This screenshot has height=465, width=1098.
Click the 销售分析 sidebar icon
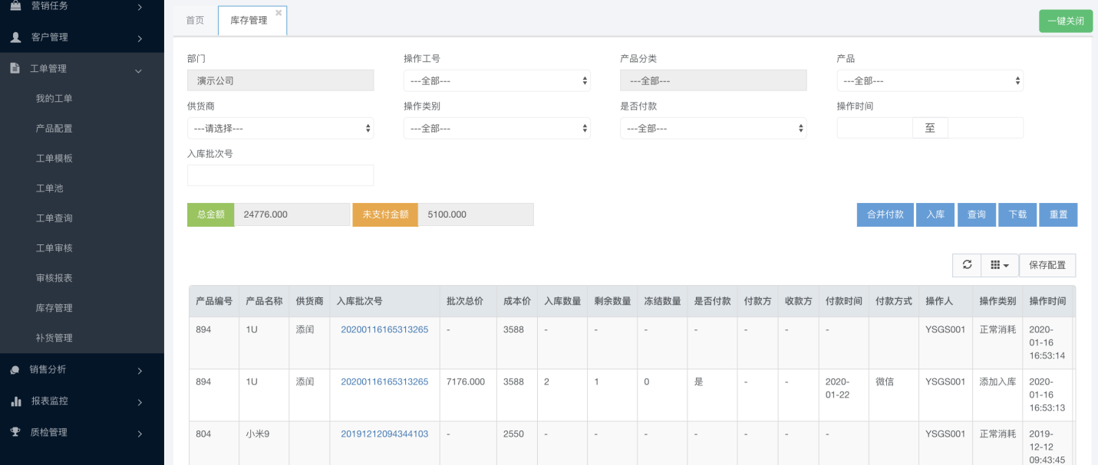pos(15,369)
